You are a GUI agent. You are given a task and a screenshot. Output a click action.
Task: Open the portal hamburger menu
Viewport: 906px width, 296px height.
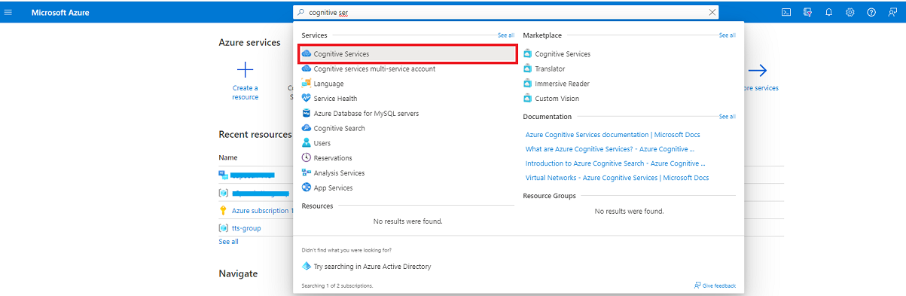[8, 12]
